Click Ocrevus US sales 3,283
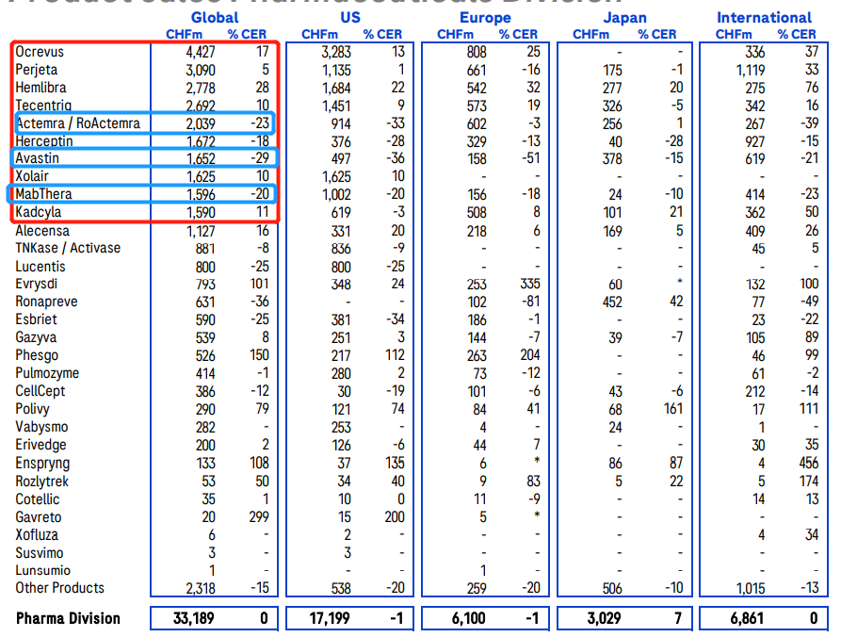841x637 pixels. click(336, 52)
